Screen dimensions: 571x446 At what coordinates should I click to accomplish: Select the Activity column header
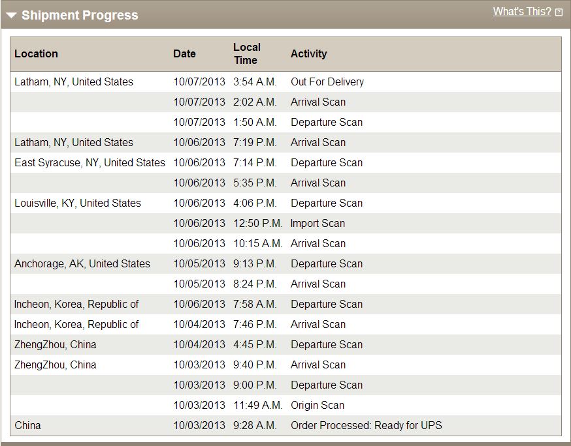[x=309, y=54]
